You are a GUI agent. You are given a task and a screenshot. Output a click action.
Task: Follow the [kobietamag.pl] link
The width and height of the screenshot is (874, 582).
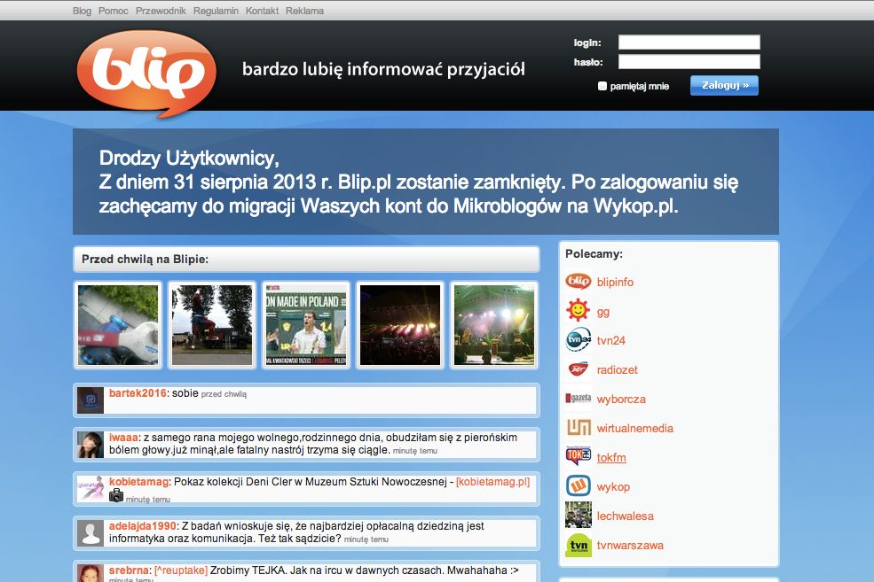click(492, 481)
